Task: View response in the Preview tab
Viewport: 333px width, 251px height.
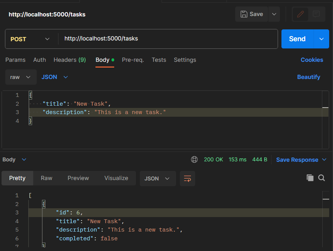Action: click(78, 178)
